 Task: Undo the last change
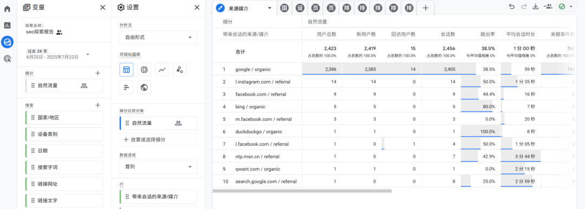click(x=512, y=6)
